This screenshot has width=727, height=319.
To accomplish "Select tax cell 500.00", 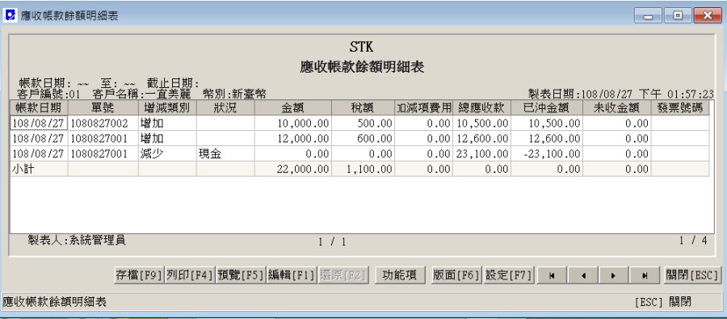I will (363, 123).
